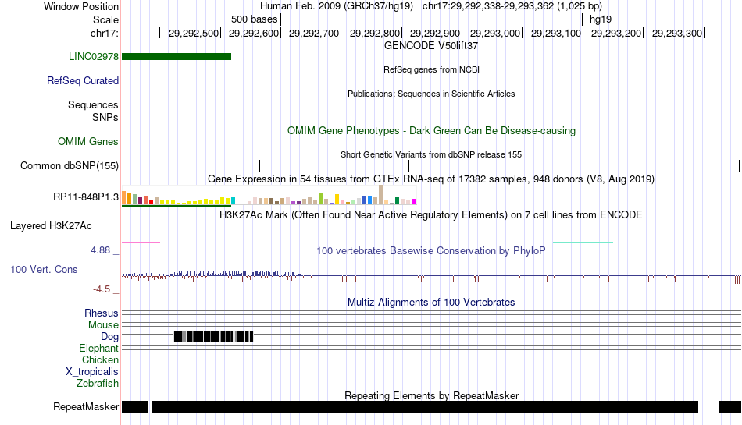The image size is (742, 425).
Task: Click the 29,292,700 ruler position
Action: 314,34
